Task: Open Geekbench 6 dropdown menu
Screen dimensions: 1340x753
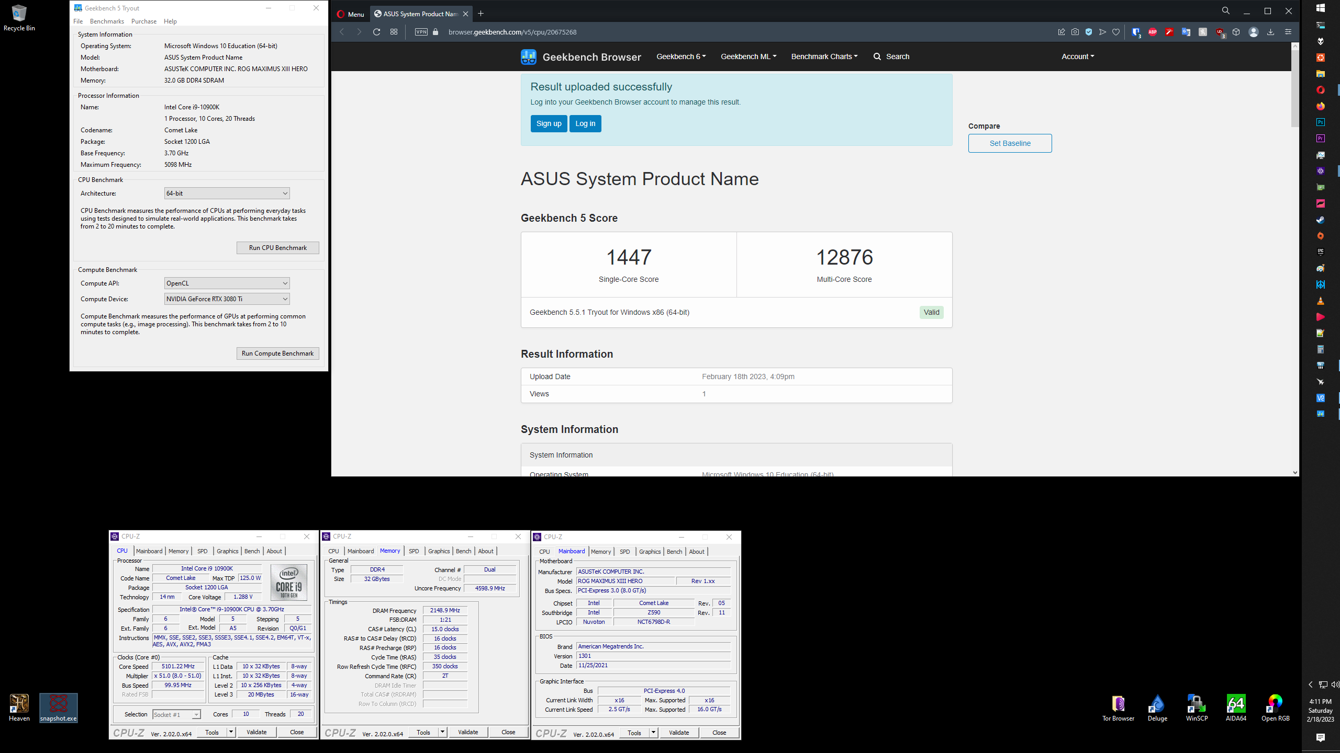Action: point(681,56)
